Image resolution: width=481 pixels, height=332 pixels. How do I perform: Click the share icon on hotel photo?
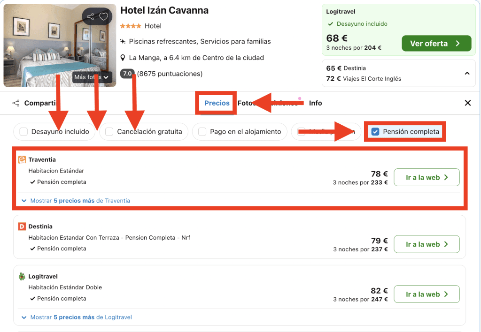click(x=90, y=17)
